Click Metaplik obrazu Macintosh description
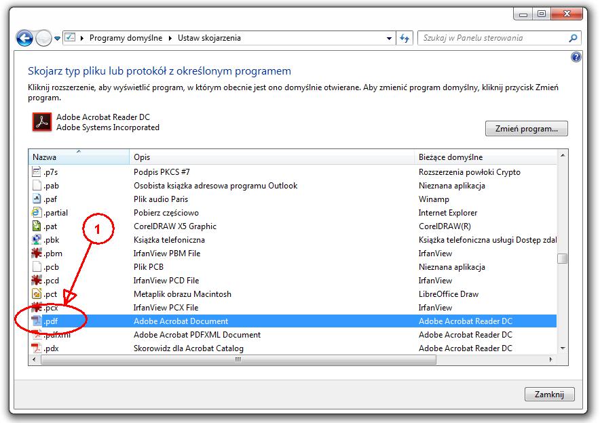This screenshot has height=423, width=600. (x=183, y=294)
